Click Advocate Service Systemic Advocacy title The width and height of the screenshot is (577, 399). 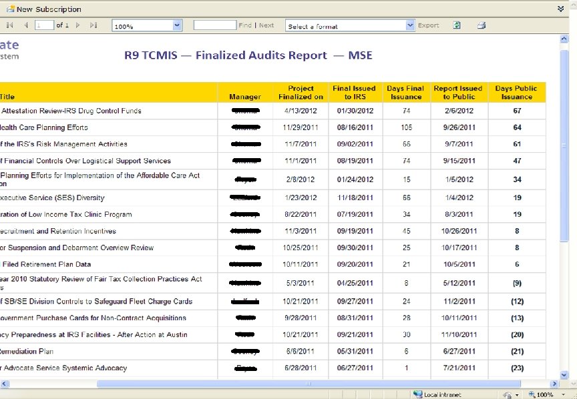(x=63, y=368)
